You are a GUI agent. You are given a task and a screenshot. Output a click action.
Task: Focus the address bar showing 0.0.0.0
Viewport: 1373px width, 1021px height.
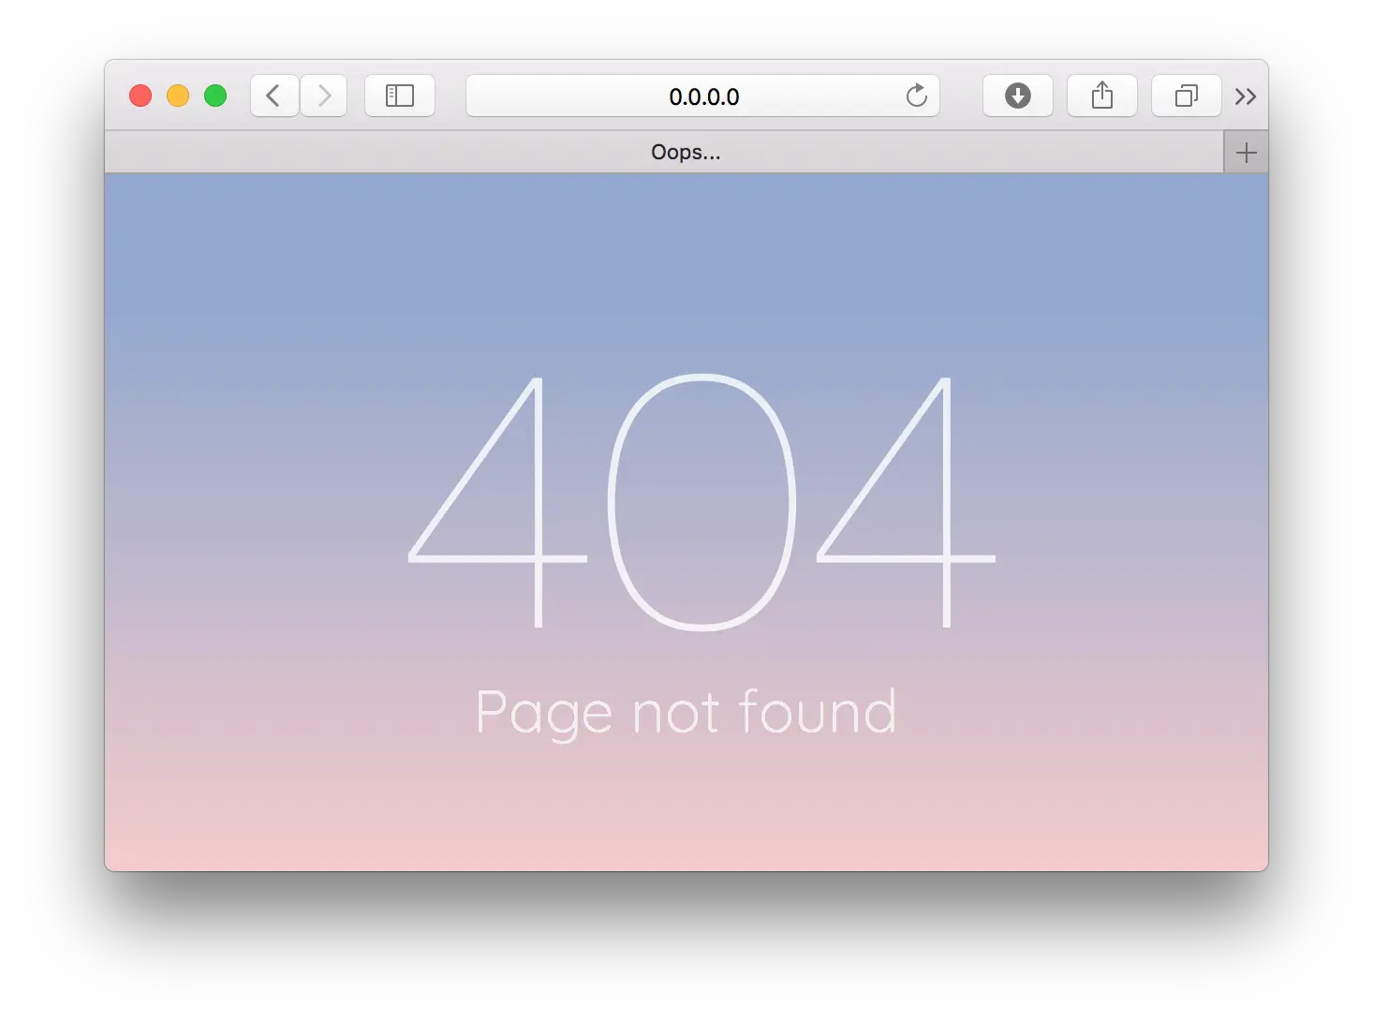pyautogui.click(x=703, y=96)
